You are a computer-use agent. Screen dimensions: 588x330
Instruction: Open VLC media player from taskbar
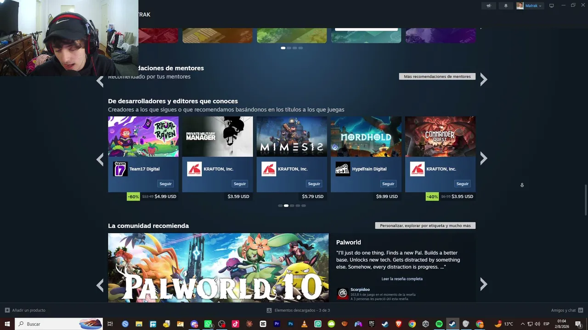(x=304, y=324)
